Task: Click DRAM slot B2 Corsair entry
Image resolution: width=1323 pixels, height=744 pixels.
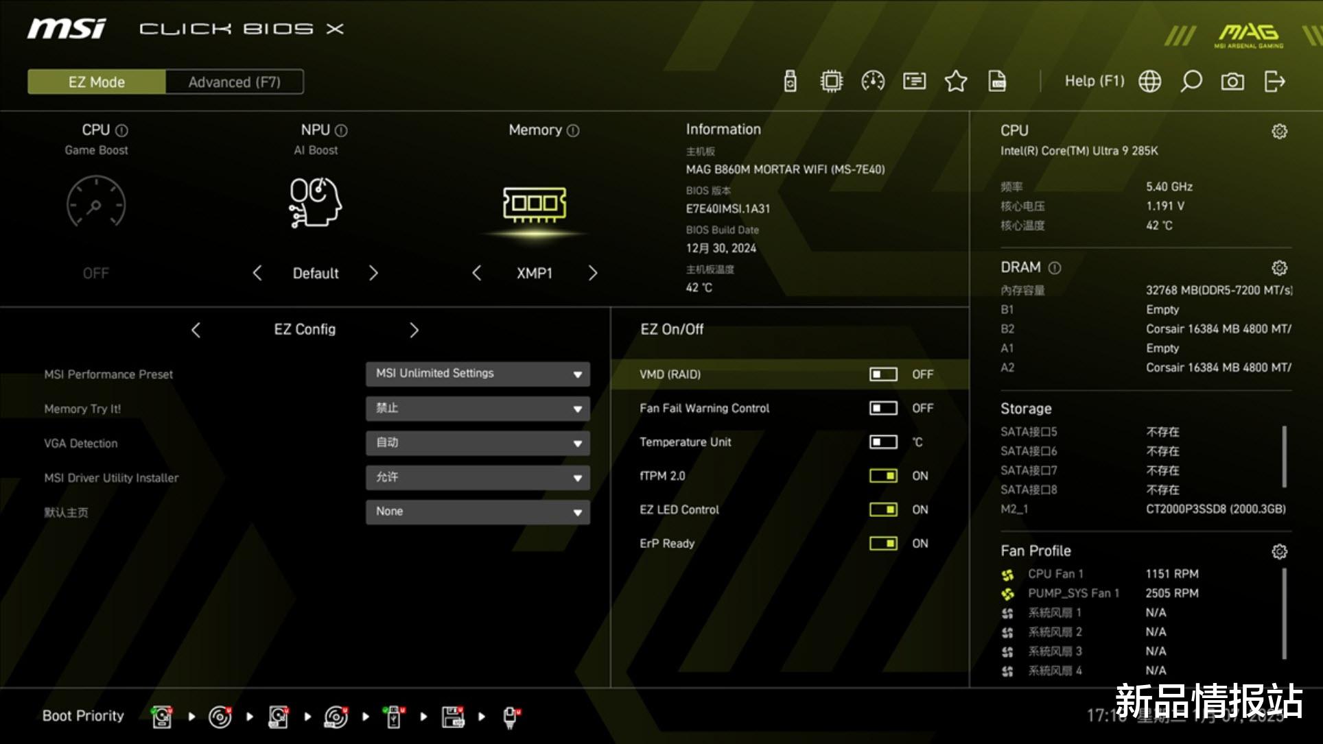Action: [1218, 329]
